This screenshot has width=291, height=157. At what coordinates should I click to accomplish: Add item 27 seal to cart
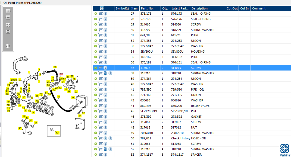point(101,14)
